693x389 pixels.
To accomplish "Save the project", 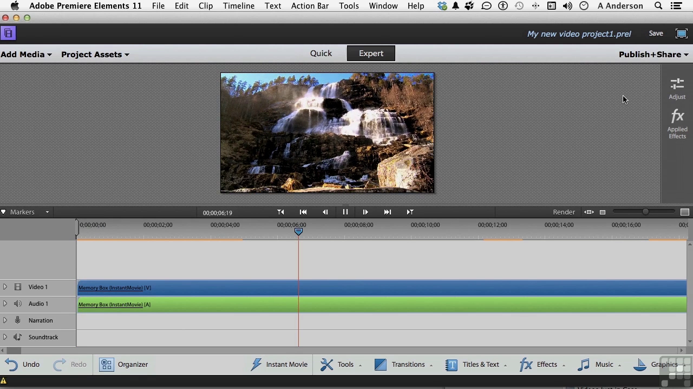I will [656, 33].
